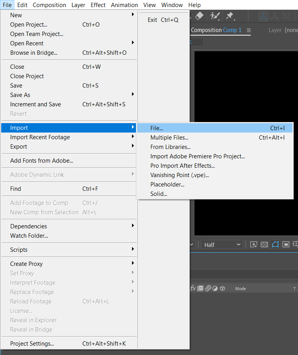Screen dimensions: 298x355
Task: Expand the Create Proxy submenu
Action: point(69,264)
